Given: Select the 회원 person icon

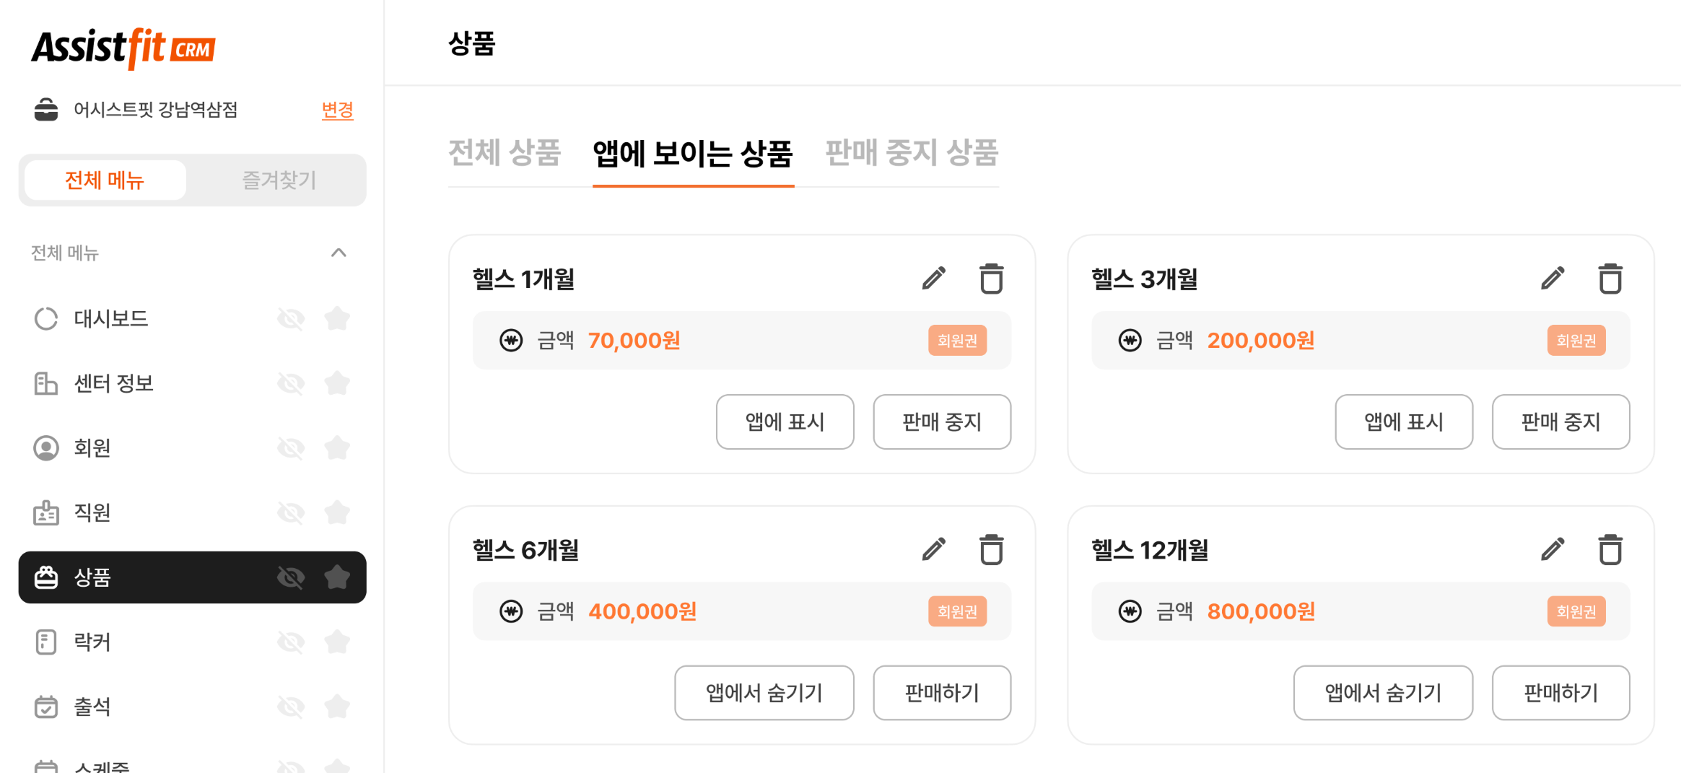Looking at the screenshot, I should 46,447.
